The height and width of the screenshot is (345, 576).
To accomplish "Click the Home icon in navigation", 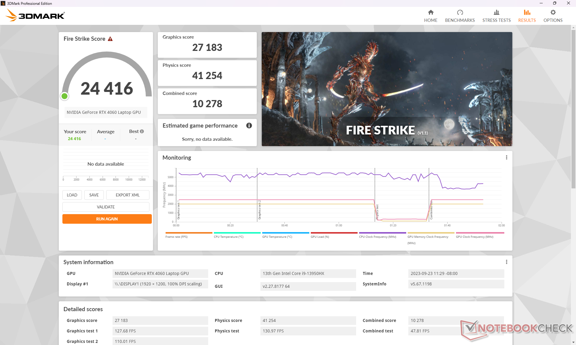I will (x=430, y=13).
